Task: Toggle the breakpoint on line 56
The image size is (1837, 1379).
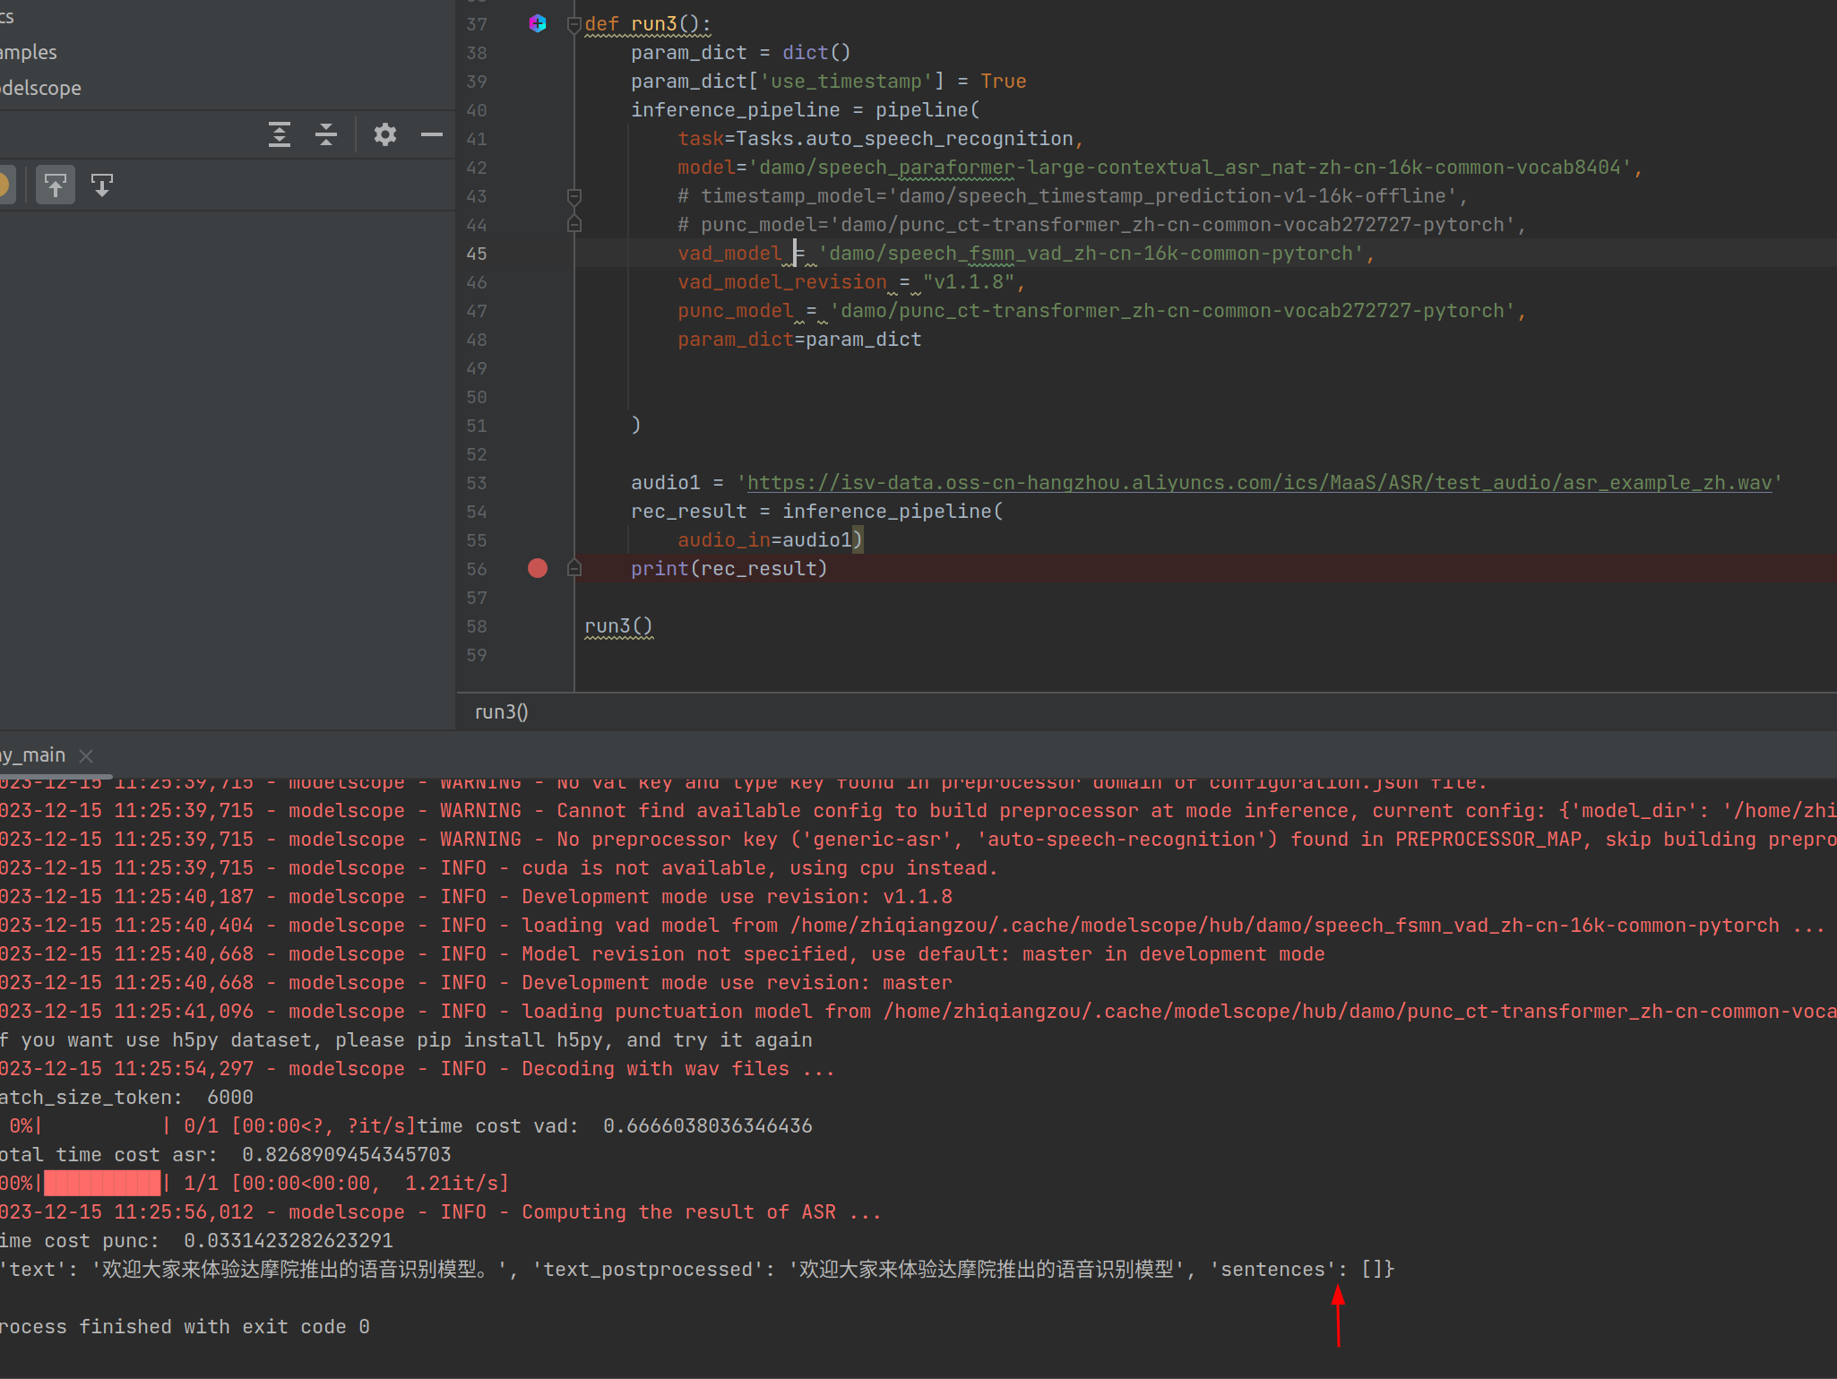Action: tap(538, 568)
